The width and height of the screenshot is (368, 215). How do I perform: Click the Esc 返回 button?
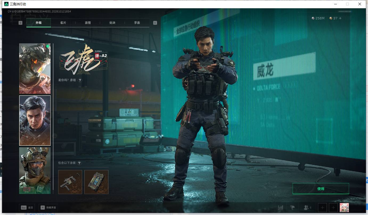click(27, 208)
